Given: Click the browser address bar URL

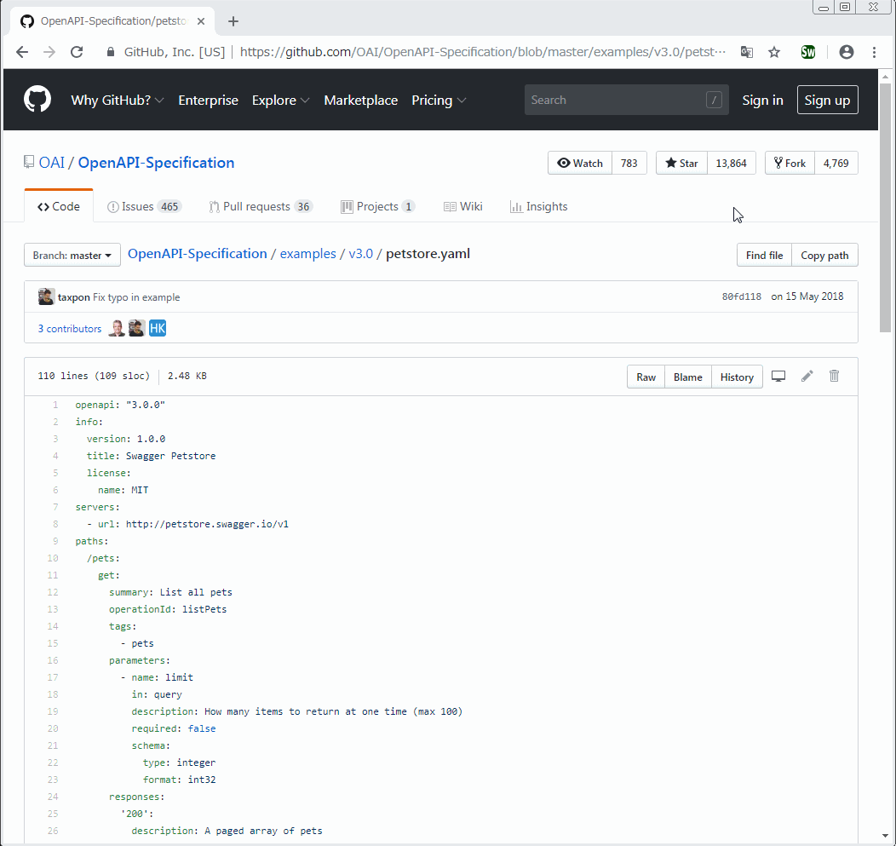Looking at the screenshot, I should (x=483, y=52).
